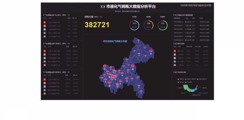Viewport: 244px width, 120px height.
Task: Click orange rank 2 badge in 月度排名 list
Action: 45,55
